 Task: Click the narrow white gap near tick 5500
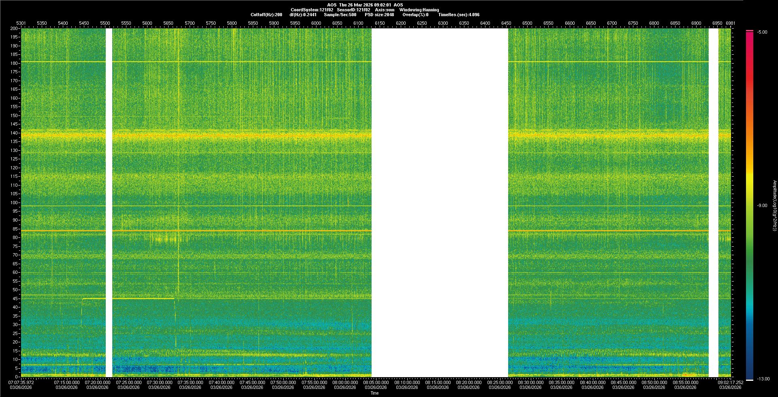tap(109, 203)
